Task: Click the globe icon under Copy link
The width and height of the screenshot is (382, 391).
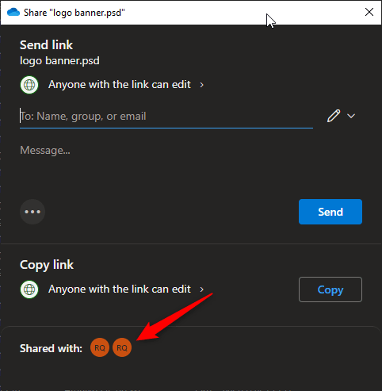Action: tap(29, 289)
